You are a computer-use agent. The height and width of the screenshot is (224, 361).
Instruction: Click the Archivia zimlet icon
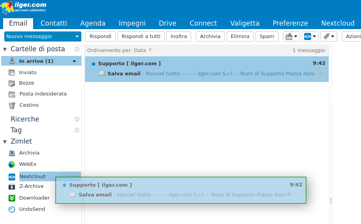coord(12,153)
